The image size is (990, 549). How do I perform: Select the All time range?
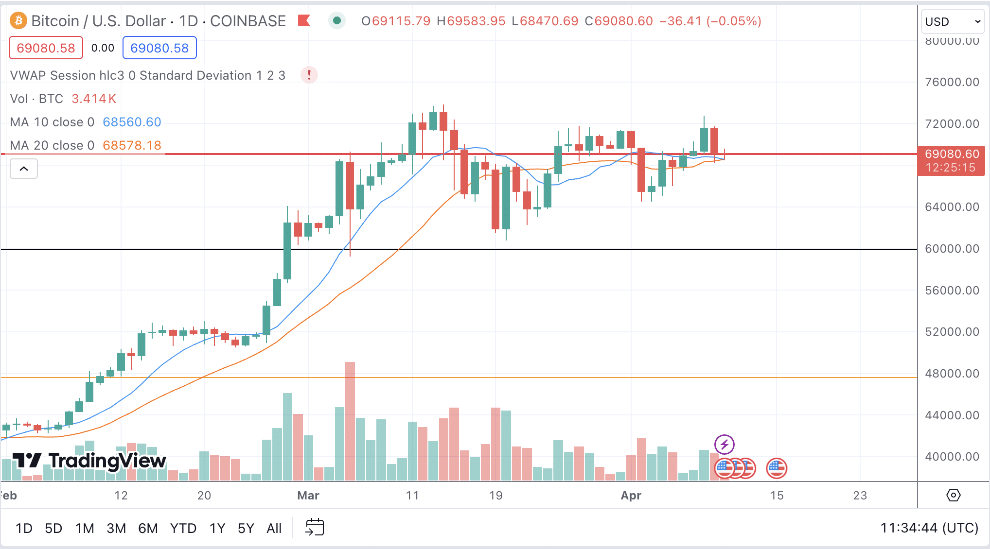(x=274, y=528)
